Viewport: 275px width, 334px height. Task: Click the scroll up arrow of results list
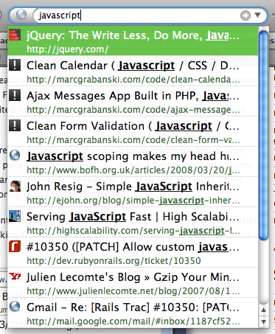click(263, 310)
